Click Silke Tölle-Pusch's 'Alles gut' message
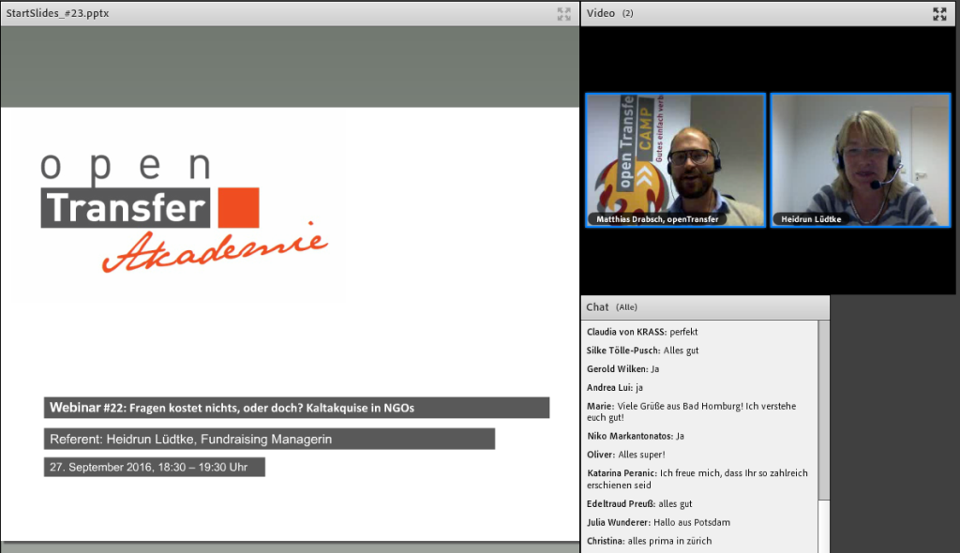Screen dimensions: 960x553 [x=642, y=351]
